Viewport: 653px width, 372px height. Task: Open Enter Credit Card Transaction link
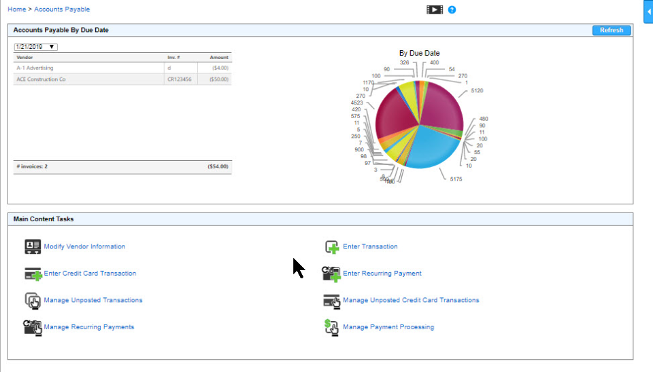pos(90,274)
